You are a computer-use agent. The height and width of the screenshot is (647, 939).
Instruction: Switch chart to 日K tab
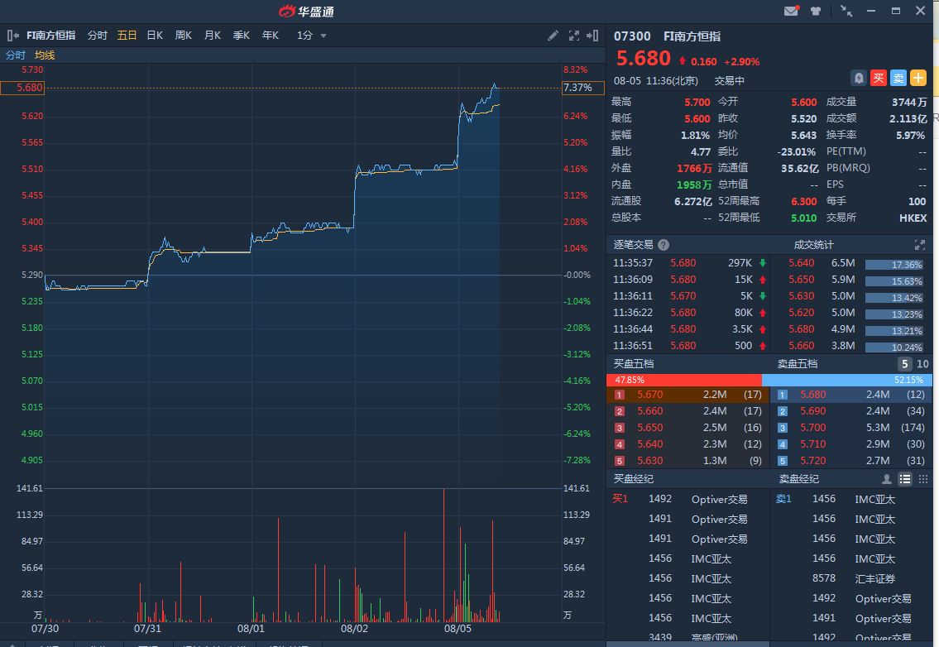pos(155,36)
